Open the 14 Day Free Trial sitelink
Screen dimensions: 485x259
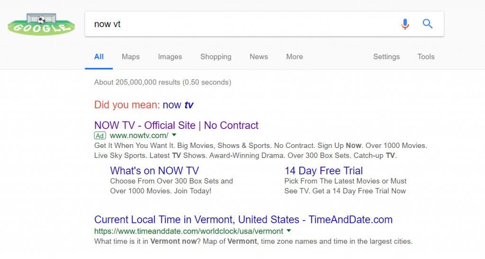[323, 170]
